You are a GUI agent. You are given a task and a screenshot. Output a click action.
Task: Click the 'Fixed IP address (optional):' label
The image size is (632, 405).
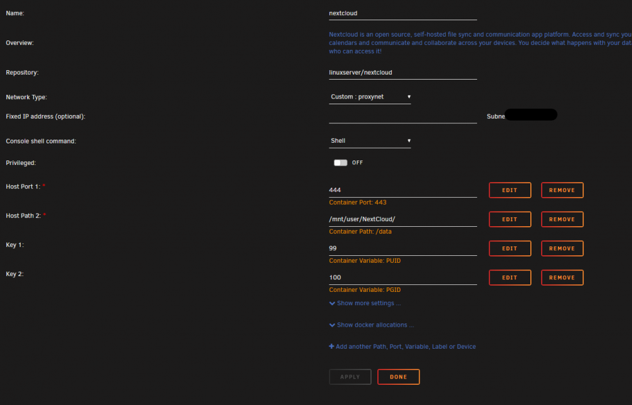click(x=46, y=116)
